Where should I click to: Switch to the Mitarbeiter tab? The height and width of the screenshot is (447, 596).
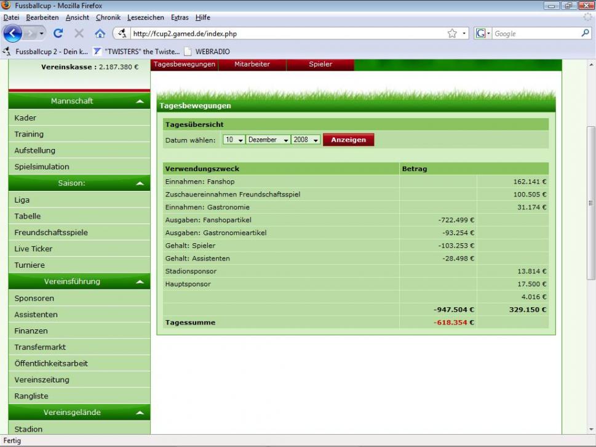click(x=252, y=64)
